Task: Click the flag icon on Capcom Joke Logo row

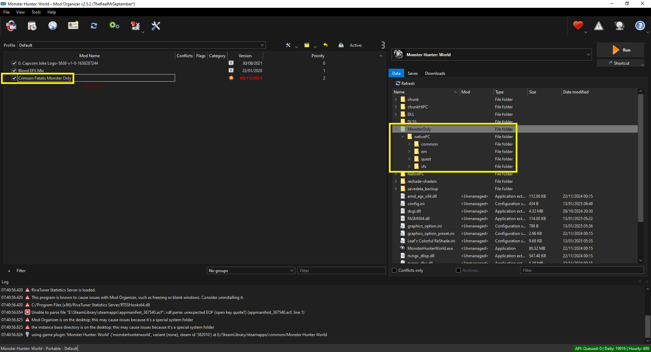Action: coord(231,63)
